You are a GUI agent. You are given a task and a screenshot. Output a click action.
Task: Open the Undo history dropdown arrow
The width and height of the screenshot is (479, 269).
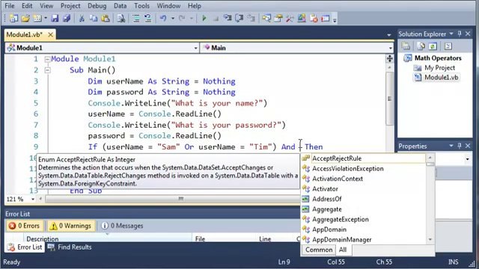coord(173,19)
